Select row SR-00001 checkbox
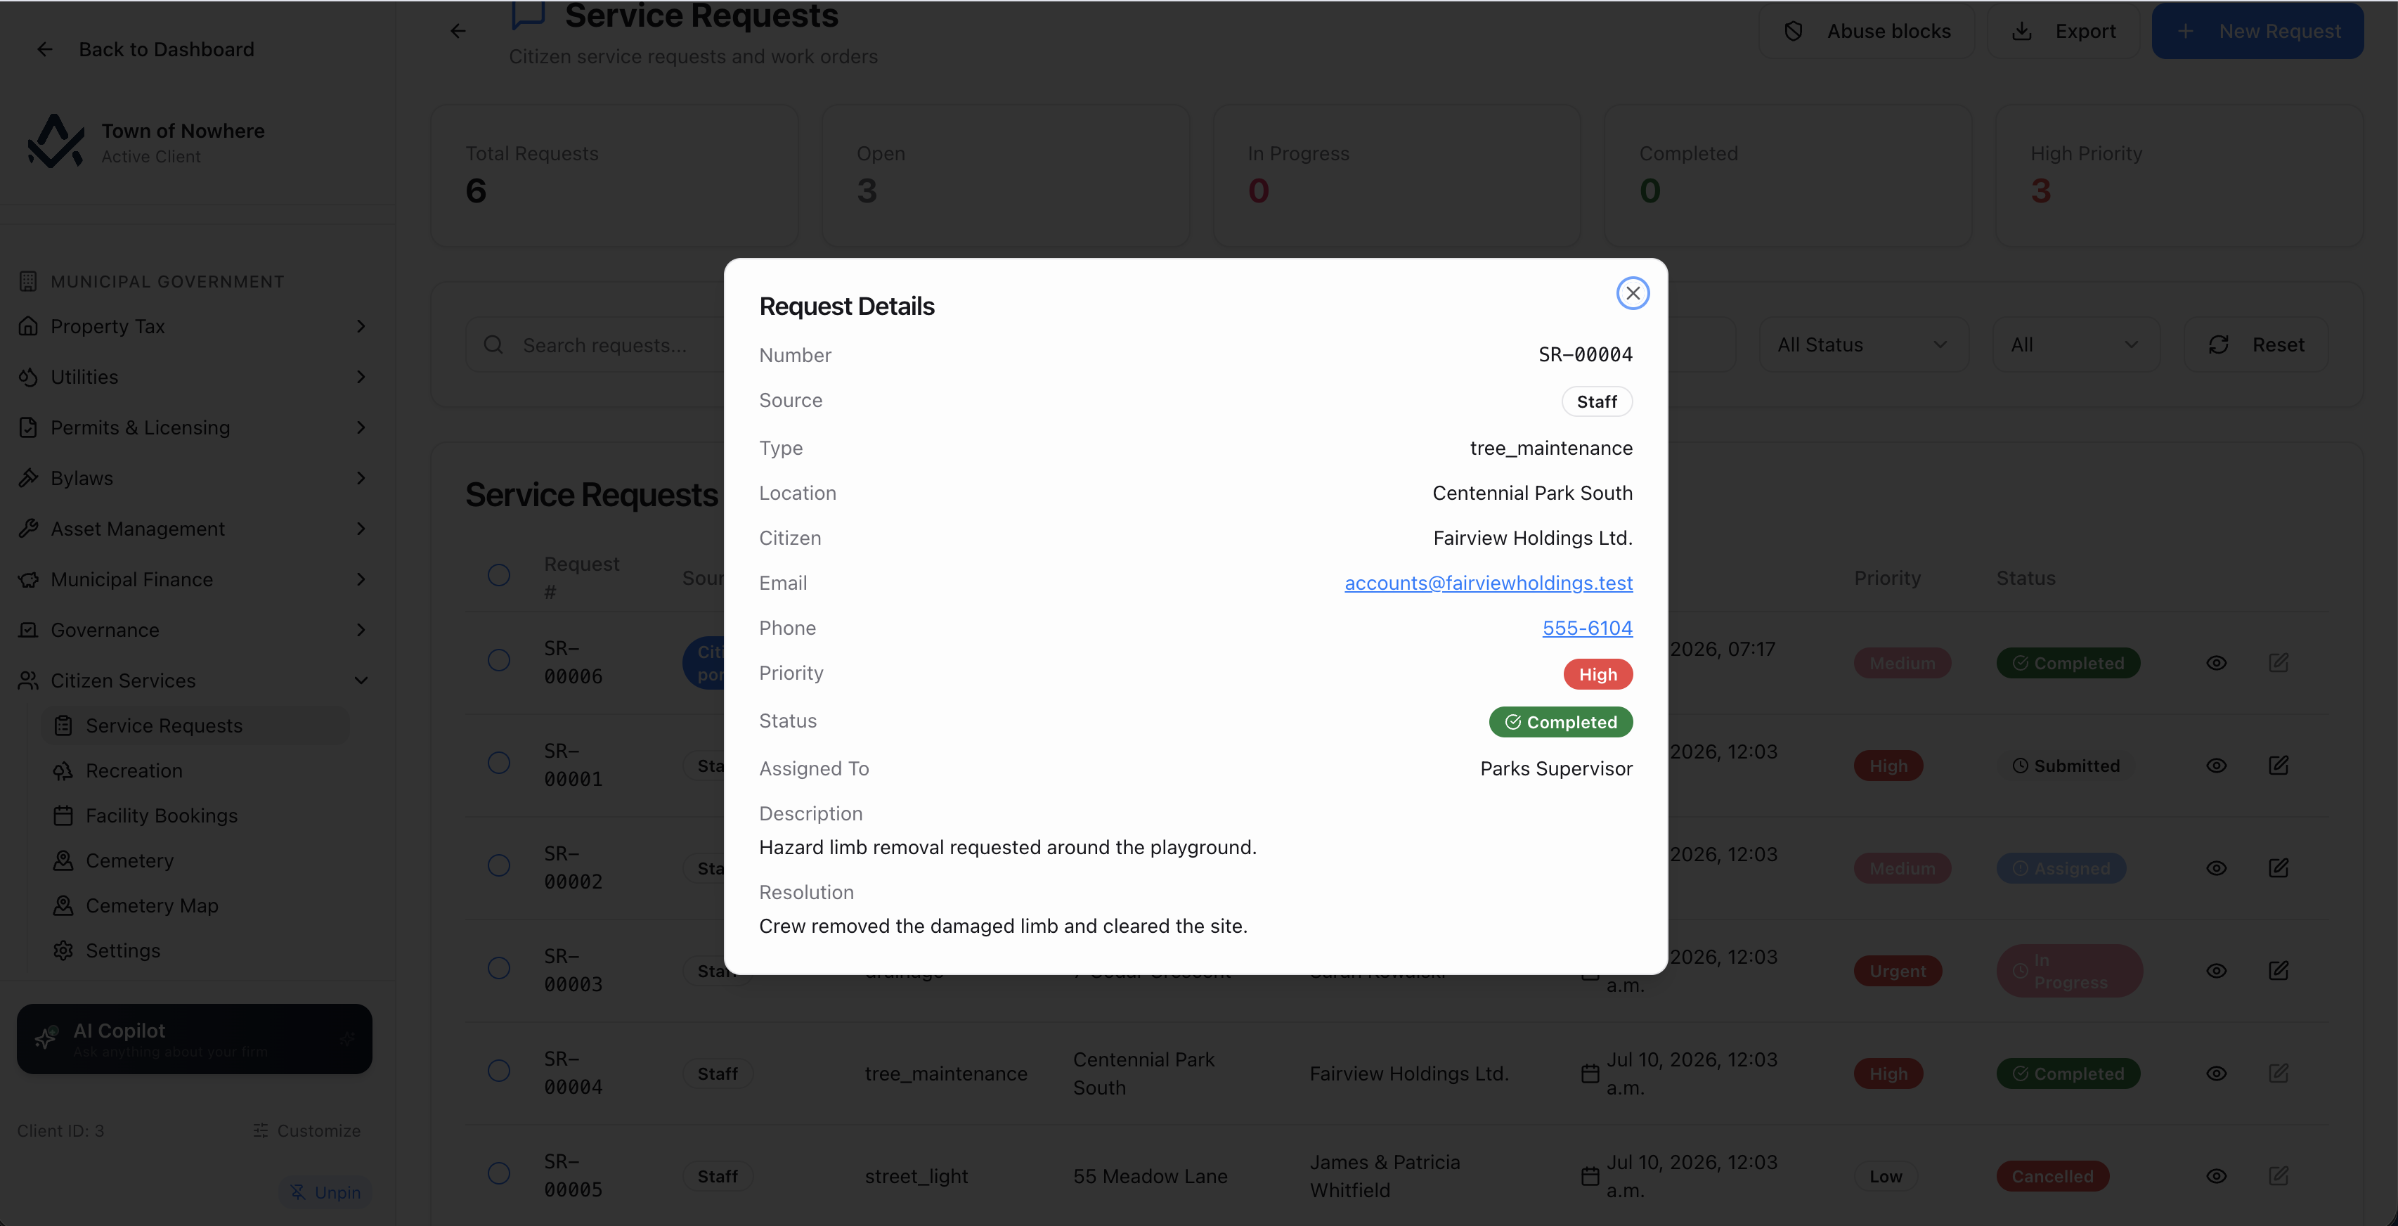This screenshot has height=1226, width=2398. tap(499, 763)
